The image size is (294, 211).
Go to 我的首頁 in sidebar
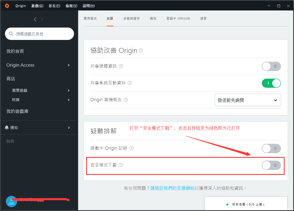click(x=15, y=51)
